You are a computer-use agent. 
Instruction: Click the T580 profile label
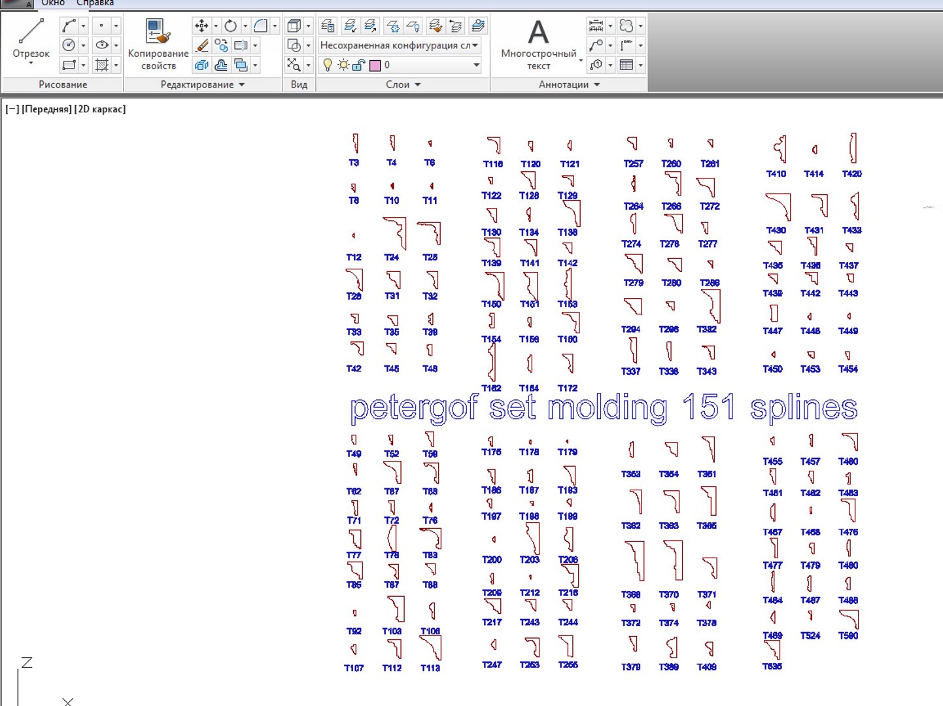[848, 635]
